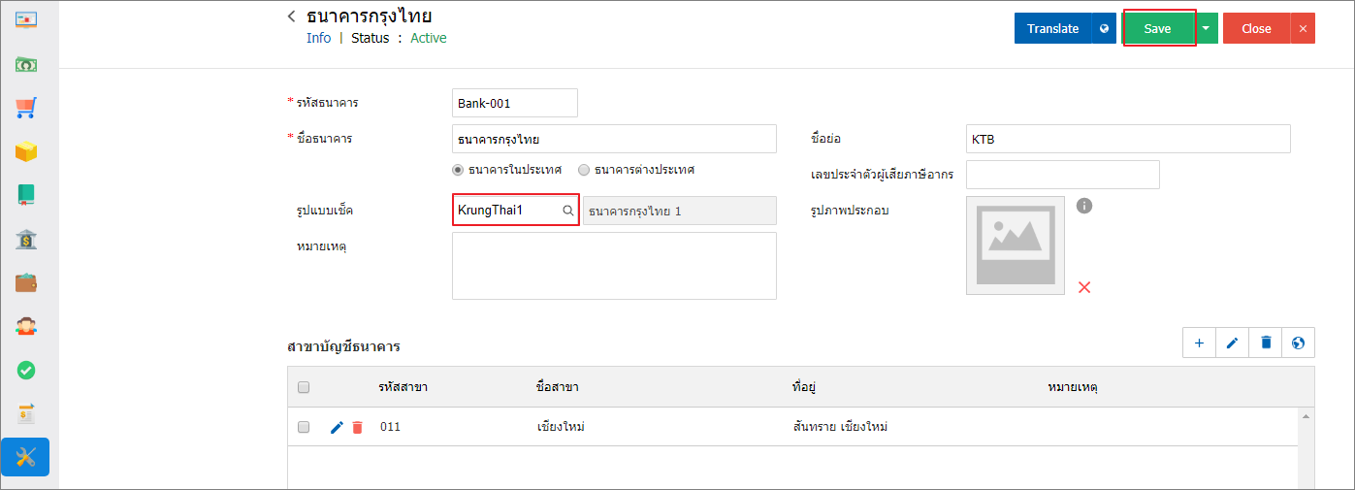The width and height of the screenshot is (1355, 490).
Task: Click the green Save button
Action: click(1157, 28)
